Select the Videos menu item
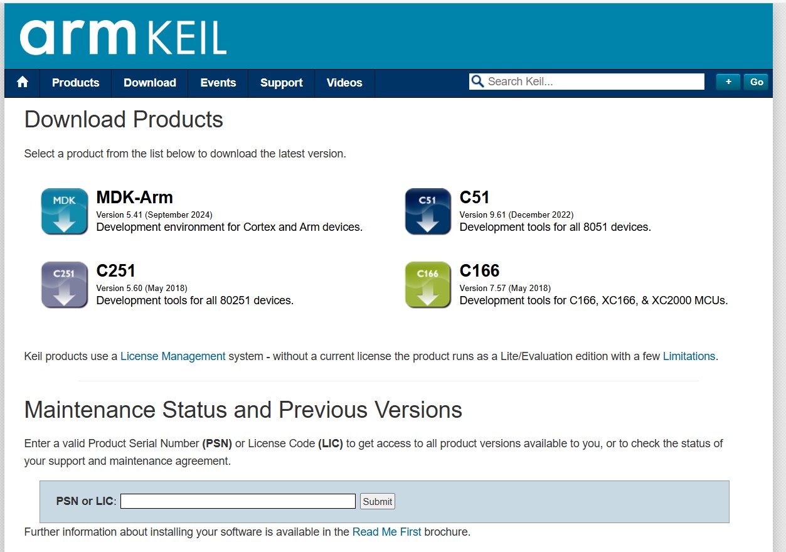786x552 pixels. pos(344,83)
